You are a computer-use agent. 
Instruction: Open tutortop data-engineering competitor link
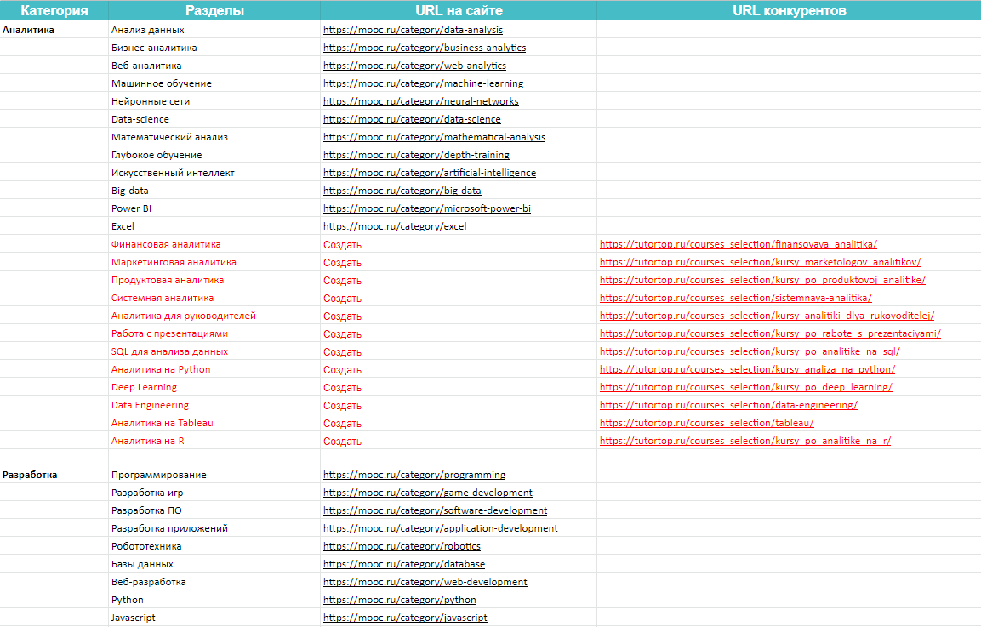coord(728,405)
